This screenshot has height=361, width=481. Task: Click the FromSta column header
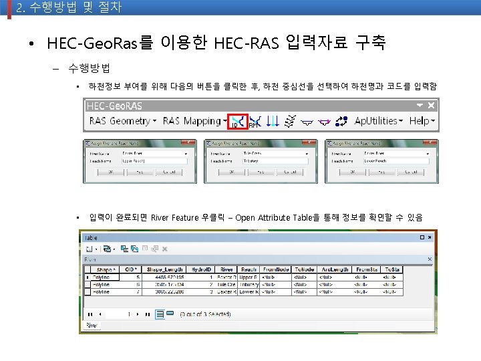(367, 269)
